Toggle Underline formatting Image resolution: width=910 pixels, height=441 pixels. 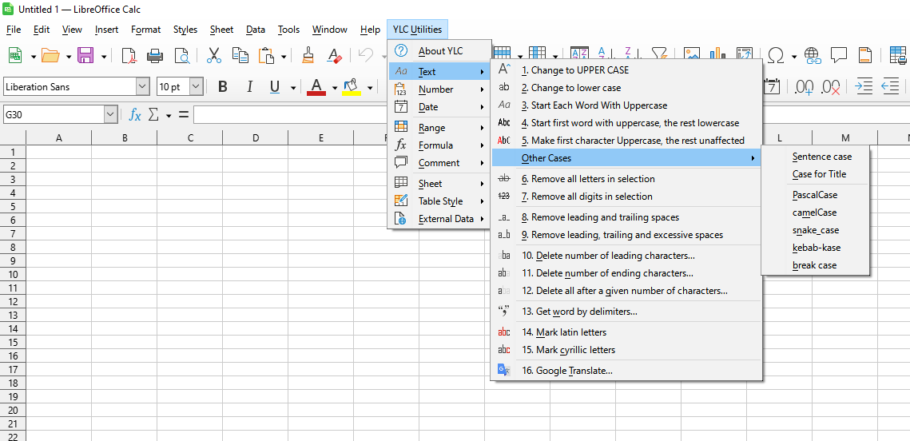tap(275, 87)
